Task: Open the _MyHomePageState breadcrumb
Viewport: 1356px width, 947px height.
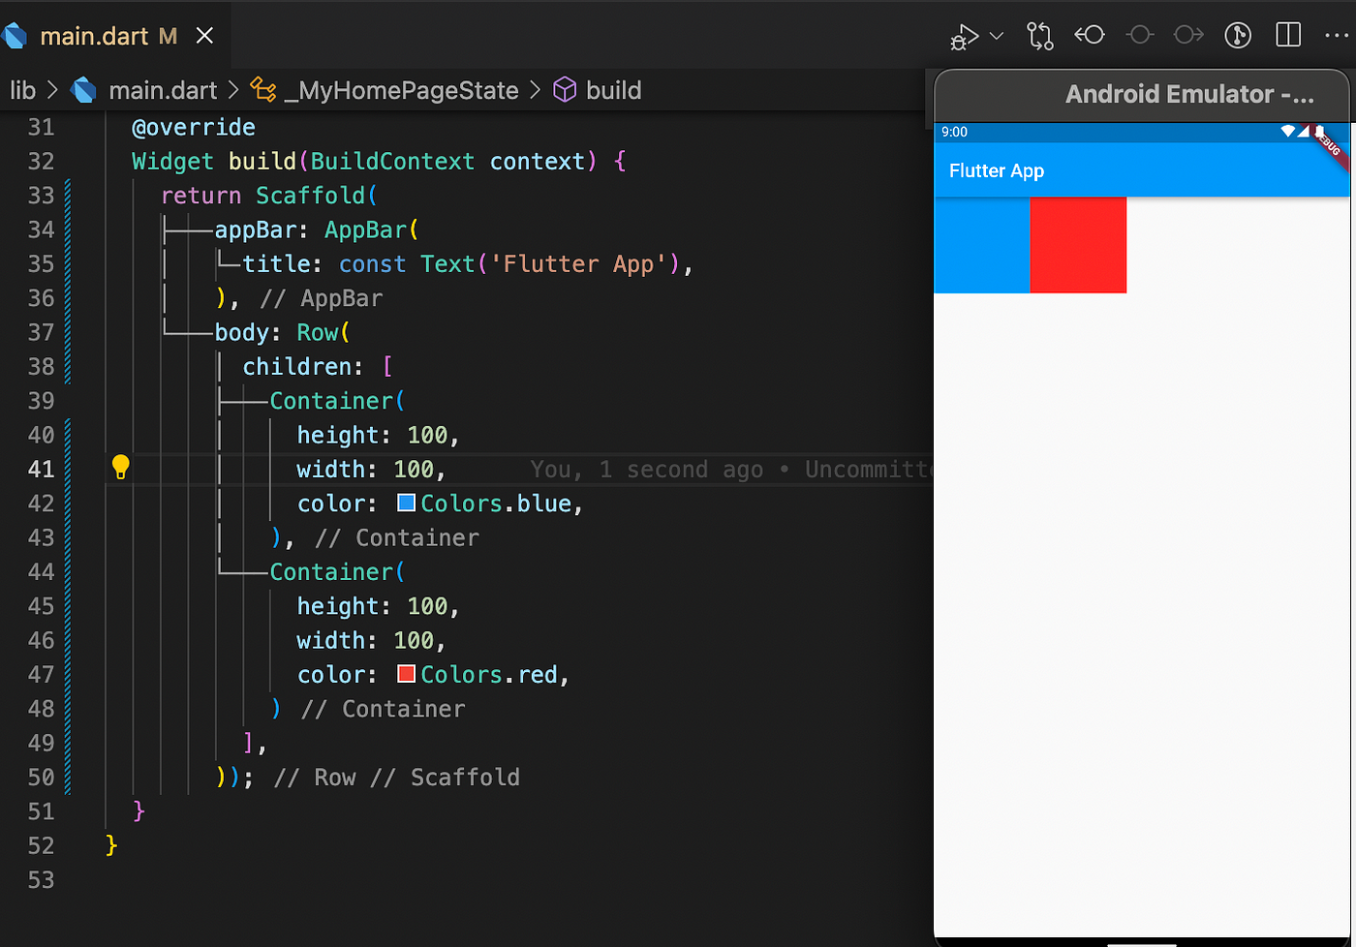Action: (x=401, y=90)
